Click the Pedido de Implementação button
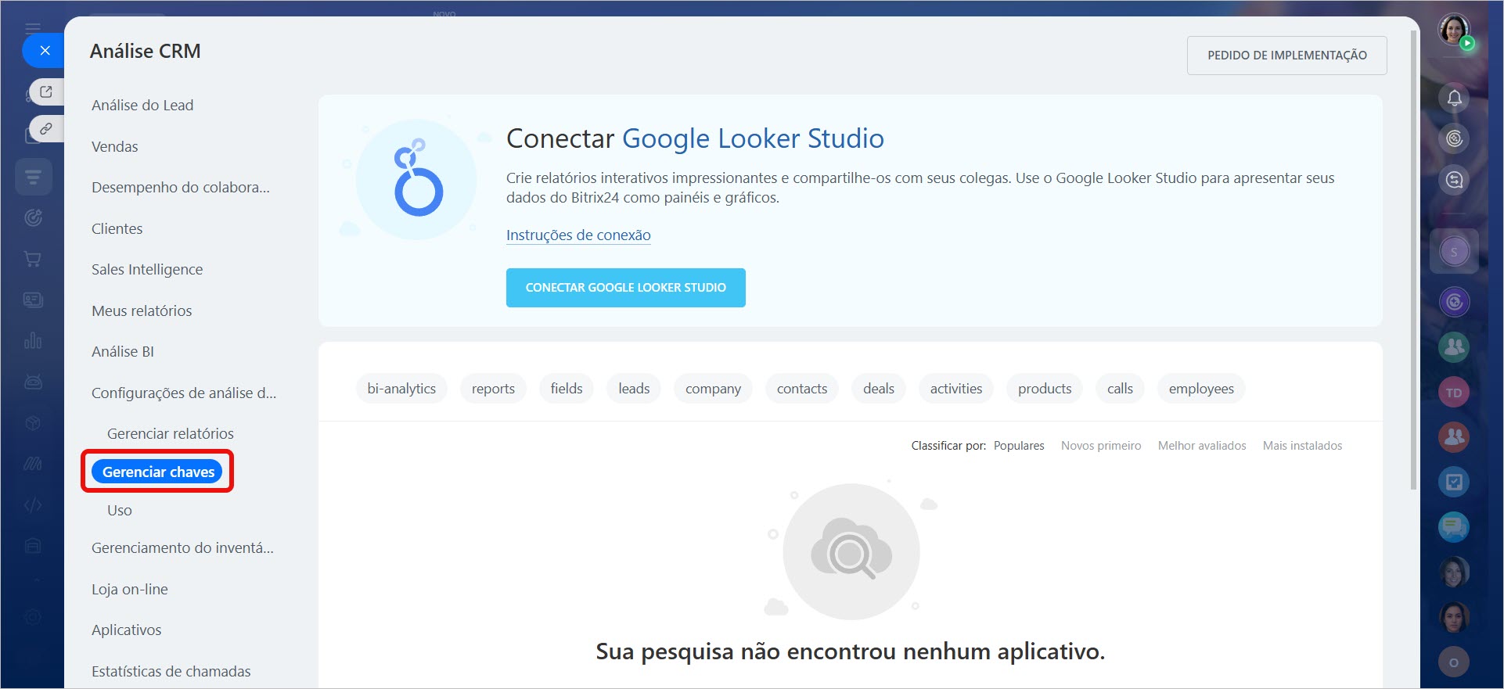 pos(1286,56)
